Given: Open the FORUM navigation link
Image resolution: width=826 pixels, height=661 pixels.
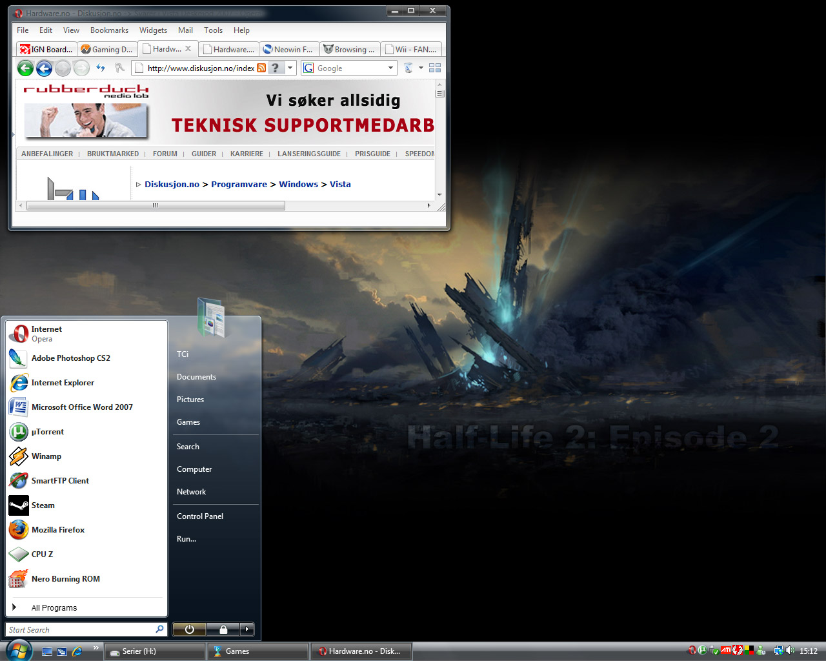Looking at the screenshot, I should point(165,154).
